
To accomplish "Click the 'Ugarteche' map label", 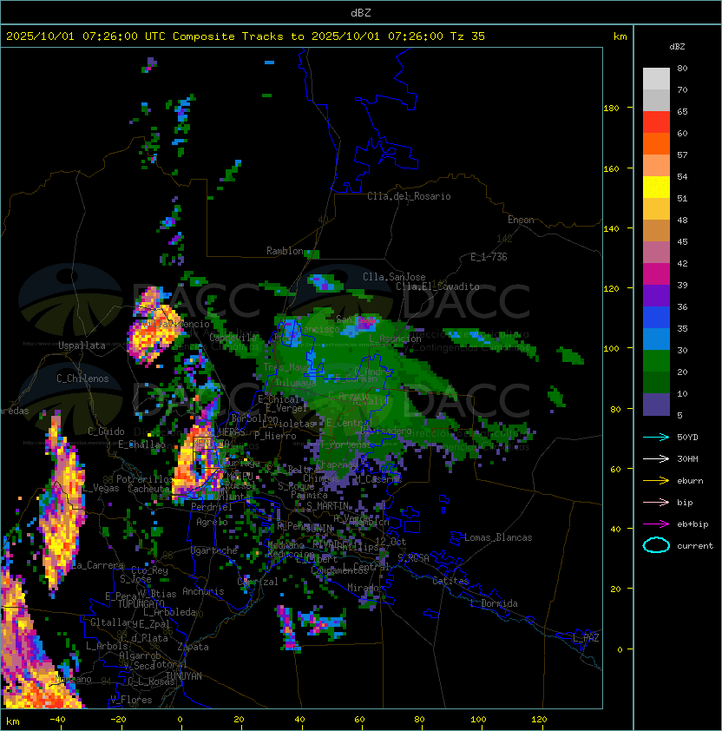I will 214,550.
